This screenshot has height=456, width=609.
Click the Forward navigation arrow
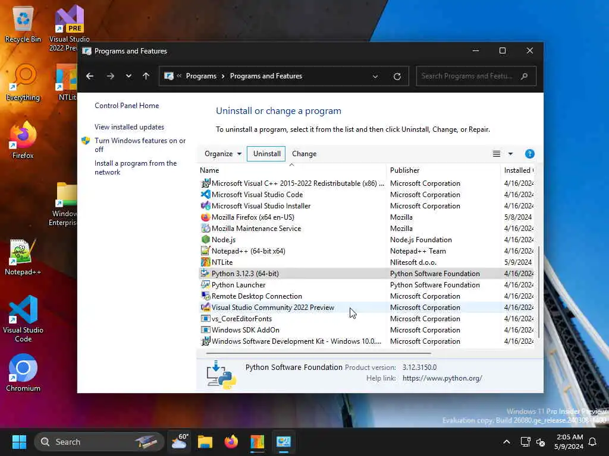pyautogui.click(x=110, y=76)
